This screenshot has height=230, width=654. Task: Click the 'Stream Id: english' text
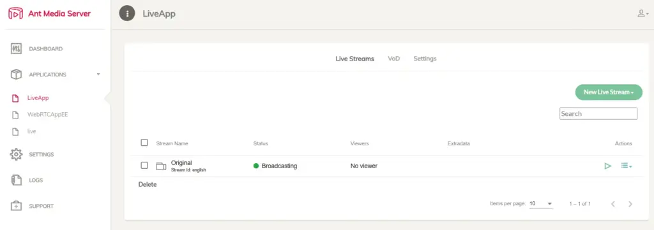coord(188,170)
